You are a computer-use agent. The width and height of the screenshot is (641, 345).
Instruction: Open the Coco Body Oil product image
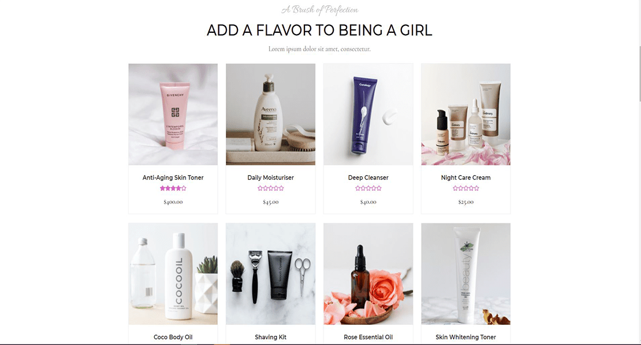point(173,274)
